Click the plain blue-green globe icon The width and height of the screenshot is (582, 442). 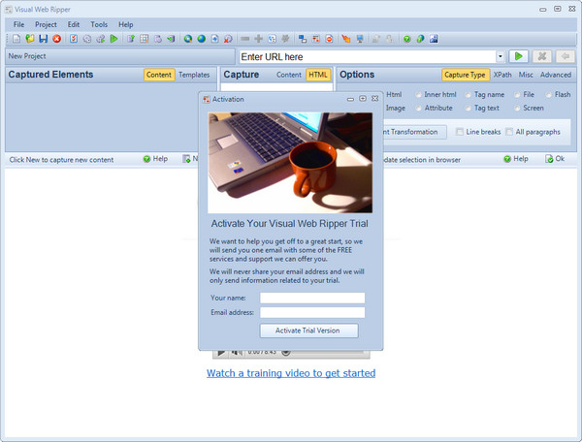tap(202, 39)
